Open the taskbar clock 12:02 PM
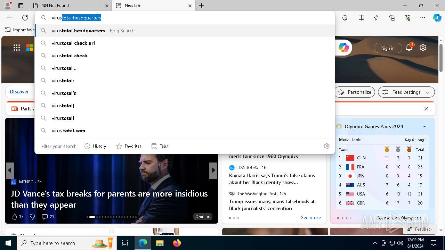 (x=415, y=243)
